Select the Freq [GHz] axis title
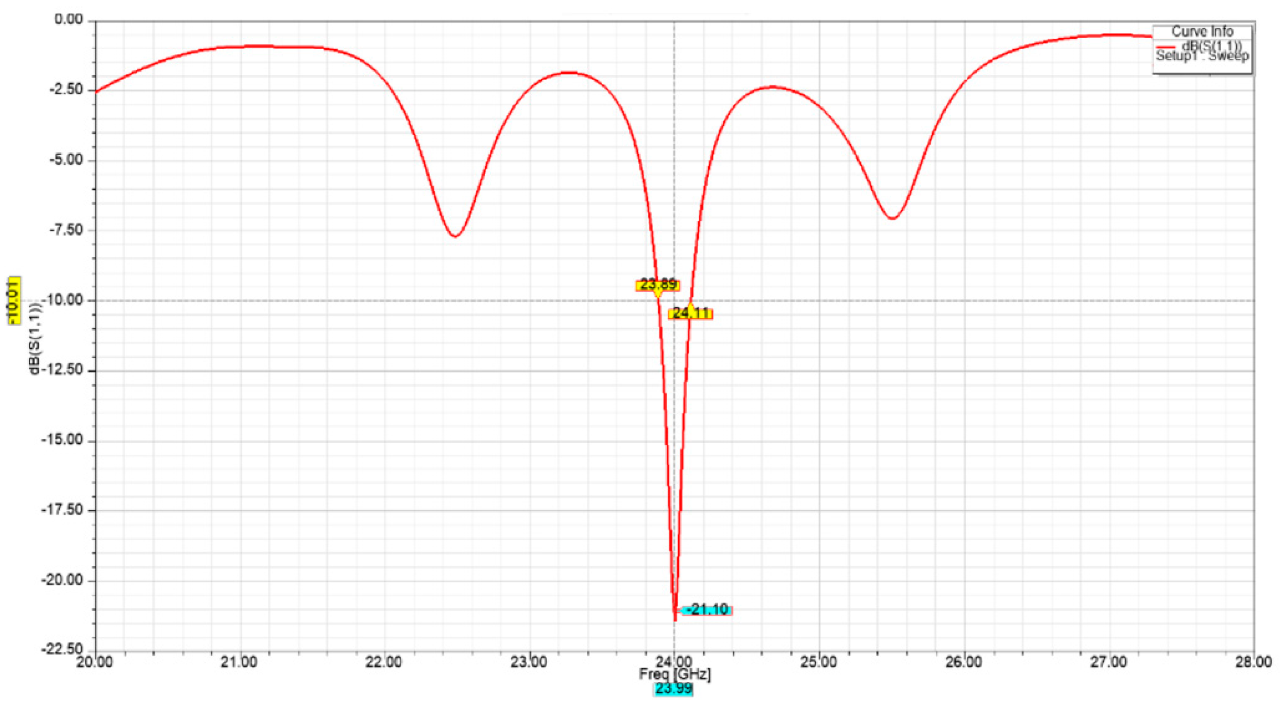The height and width of the screenshot is (706, 1280). (x=674, y=675)
